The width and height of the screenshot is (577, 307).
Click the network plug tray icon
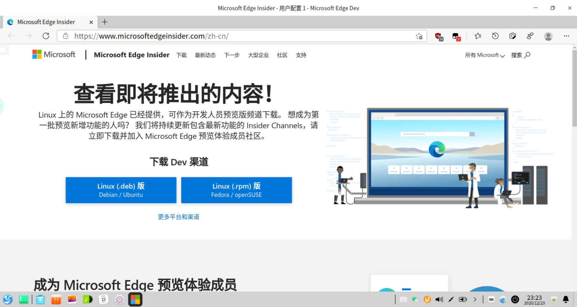(451, 299)
